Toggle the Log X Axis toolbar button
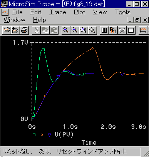The width and height of the screenshot is (149, 157). [104, 30]
